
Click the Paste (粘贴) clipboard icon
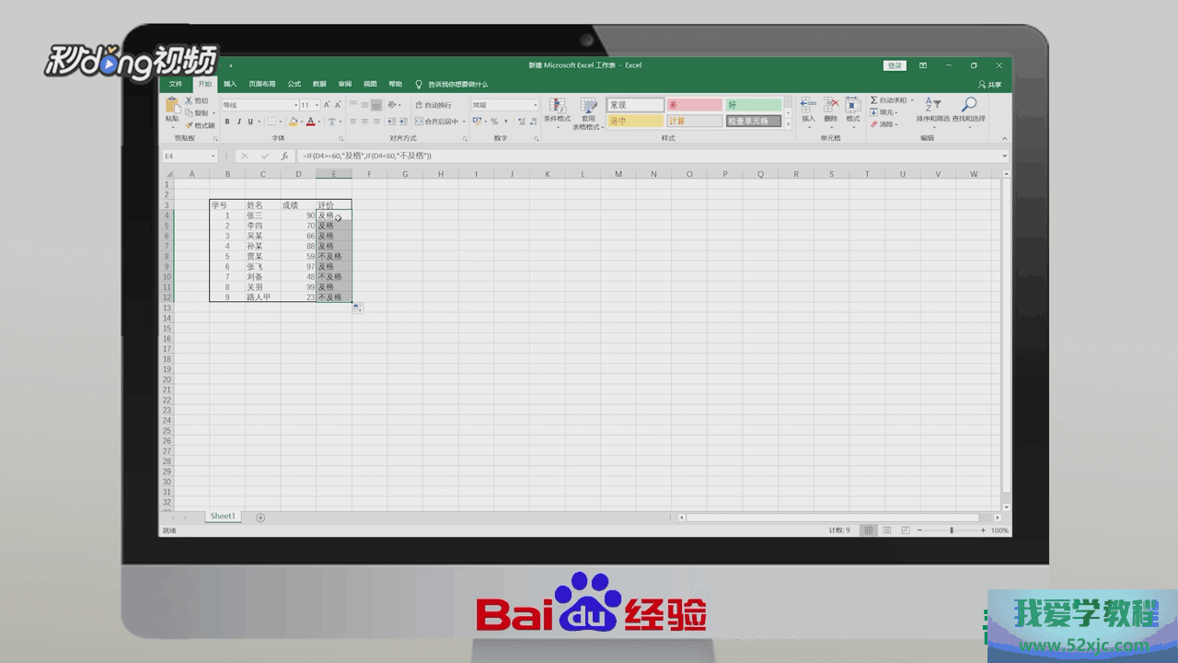172,107
